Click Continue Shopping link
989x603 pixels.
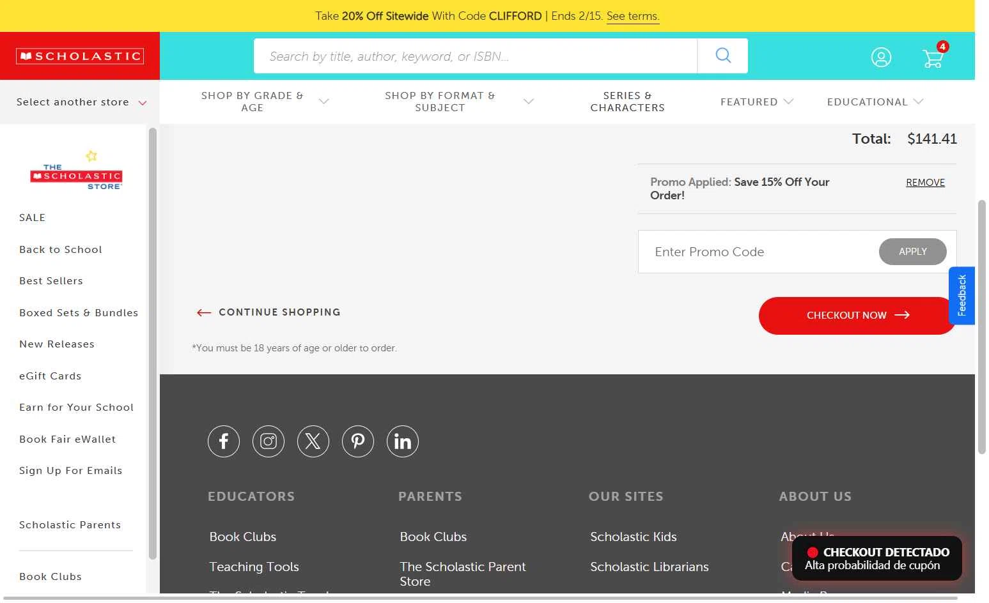[279, 312]
